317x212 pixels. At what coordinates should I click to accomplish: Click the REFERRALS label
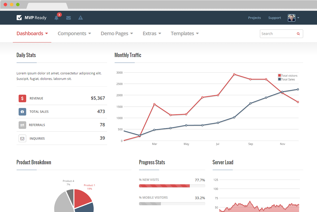(x=37, y=125)
